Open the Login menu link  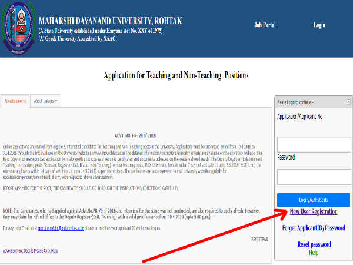[319, 25]
